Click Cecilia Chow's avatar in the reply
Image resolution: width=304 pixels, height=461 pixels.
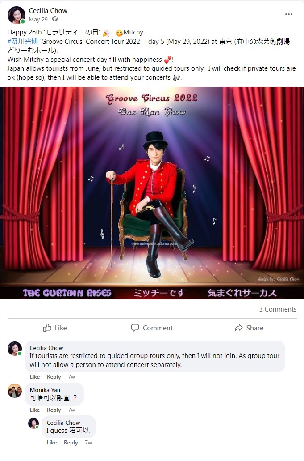point(33,423)
